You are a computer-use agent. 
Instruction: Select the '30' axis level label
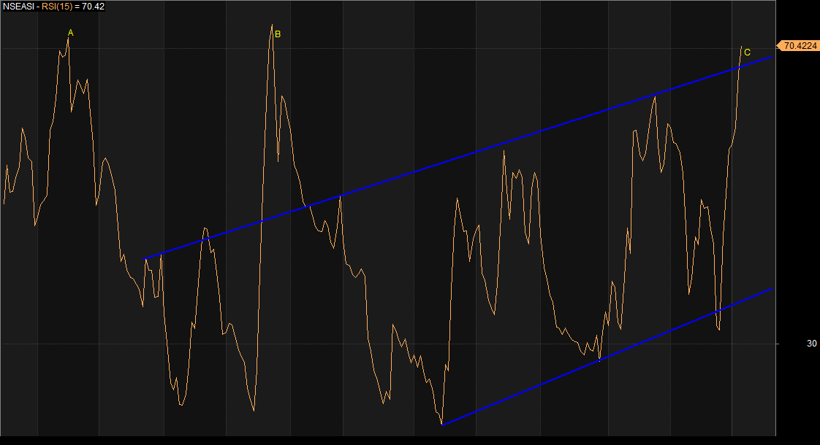pyautogui.click(x=812, y=344)
